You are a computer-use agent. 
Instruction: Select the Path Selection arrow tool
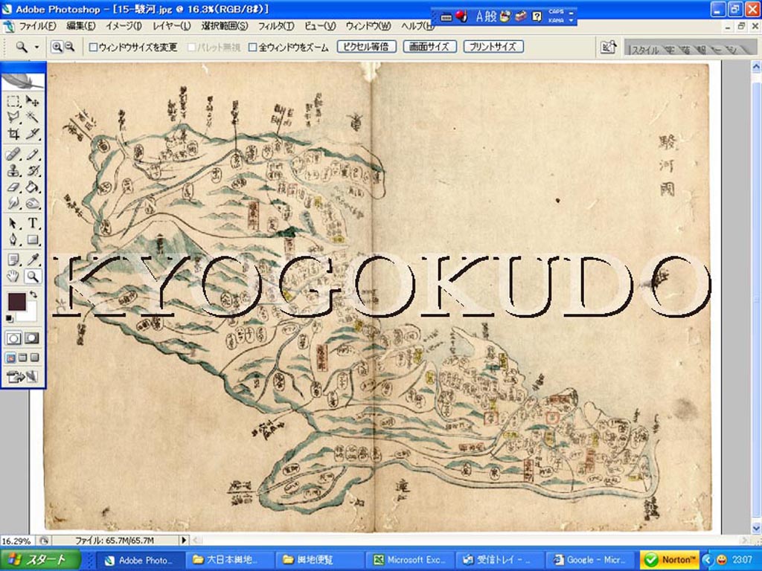click(x=13, y=223)
